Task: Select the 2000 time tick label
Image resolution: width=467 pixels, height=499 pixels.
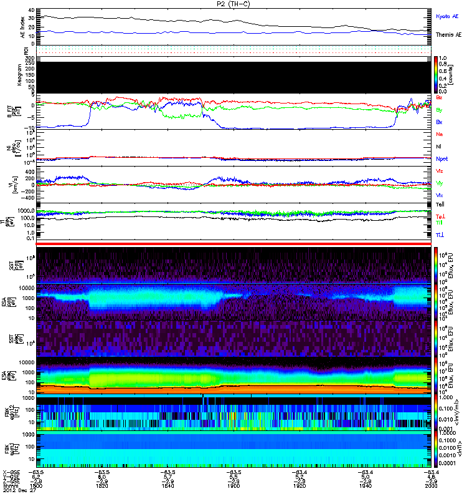Action: coord(431,486)
